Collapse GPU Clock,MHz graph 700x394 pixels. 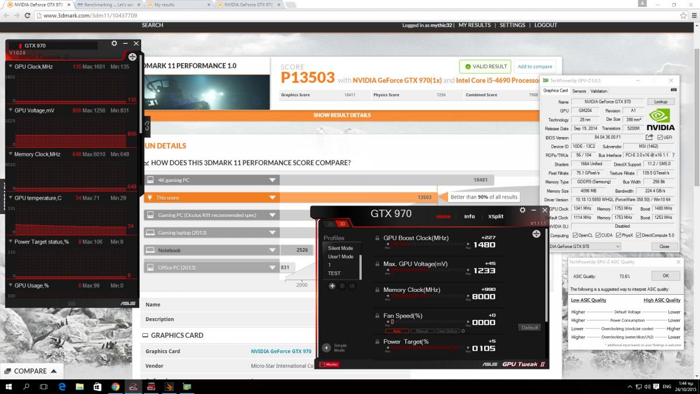11,67
